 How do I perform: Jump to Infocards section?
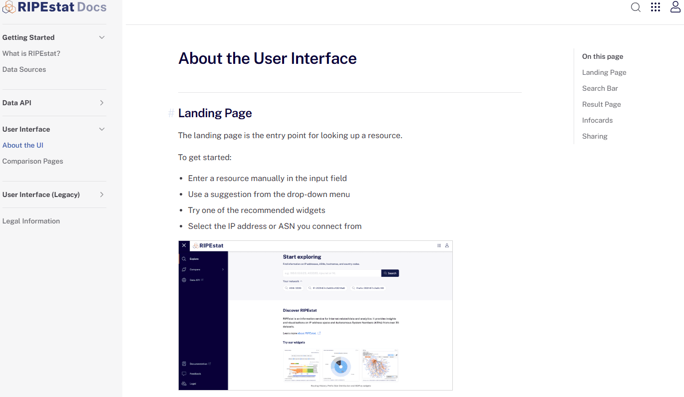597,120
